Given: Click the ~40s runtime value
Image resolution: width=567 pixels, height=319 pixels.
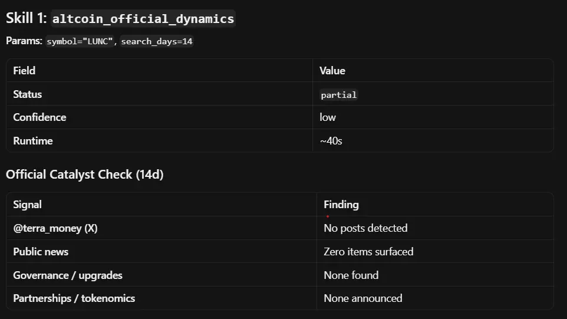Looking at the screenshot, I should [x=331, y=141].
